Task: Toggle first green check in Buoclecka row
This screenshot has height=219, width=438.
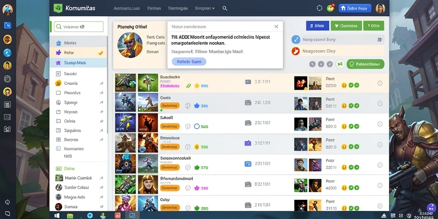Action: 351,85
